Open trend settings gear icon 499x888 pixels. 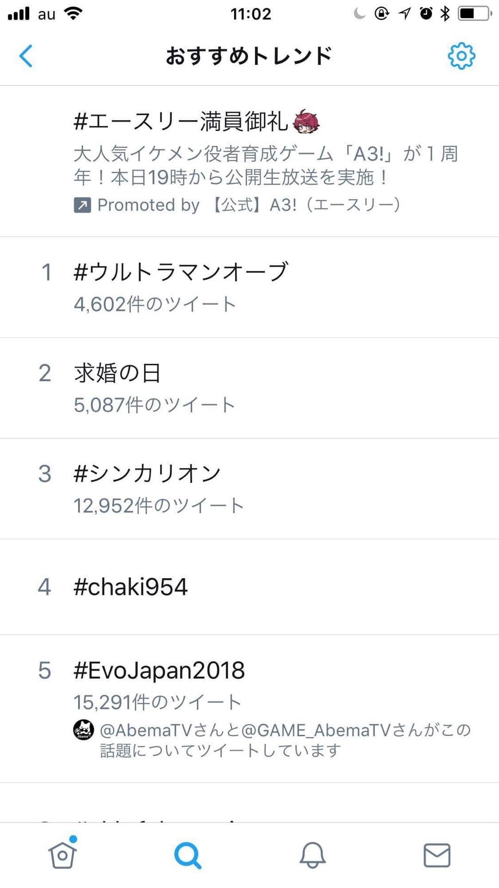(461, 56)
